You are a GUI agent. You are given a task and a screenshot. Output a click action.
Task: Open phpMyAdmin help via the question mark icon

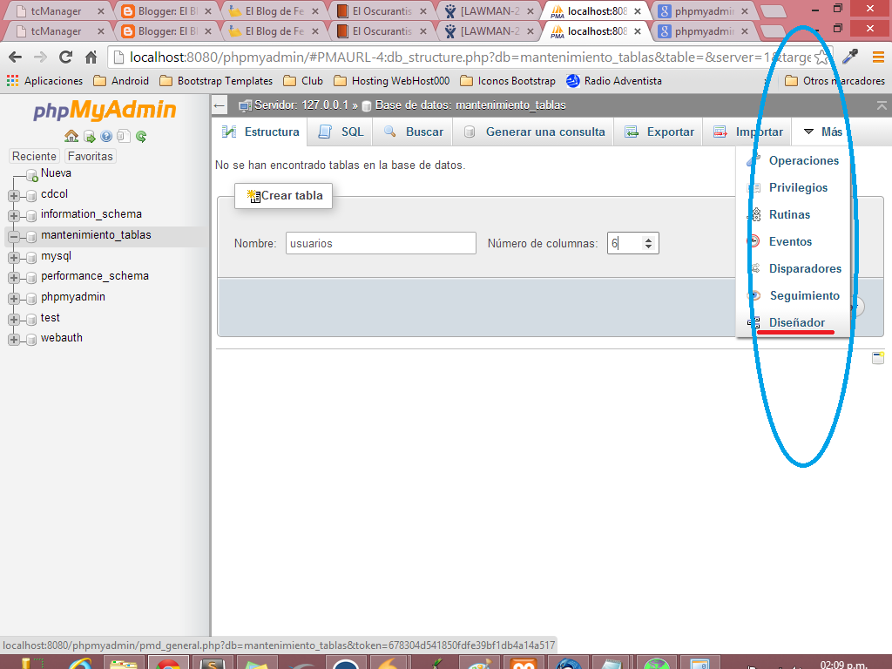106,137
